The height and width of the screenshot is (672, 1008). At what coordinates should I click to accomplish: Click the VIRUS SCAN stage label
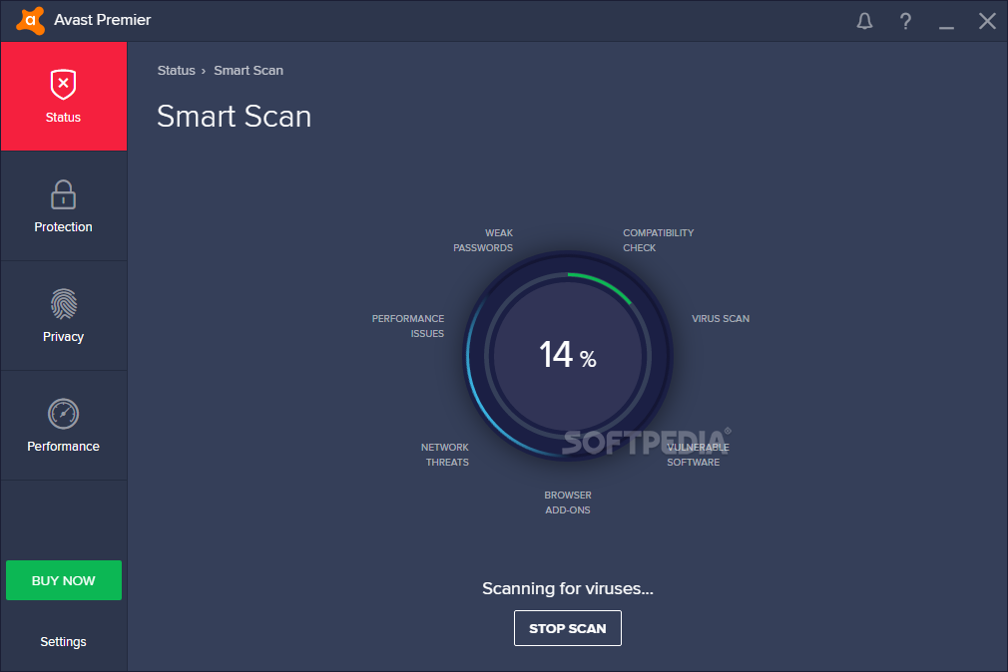click(x=721, y=319)
